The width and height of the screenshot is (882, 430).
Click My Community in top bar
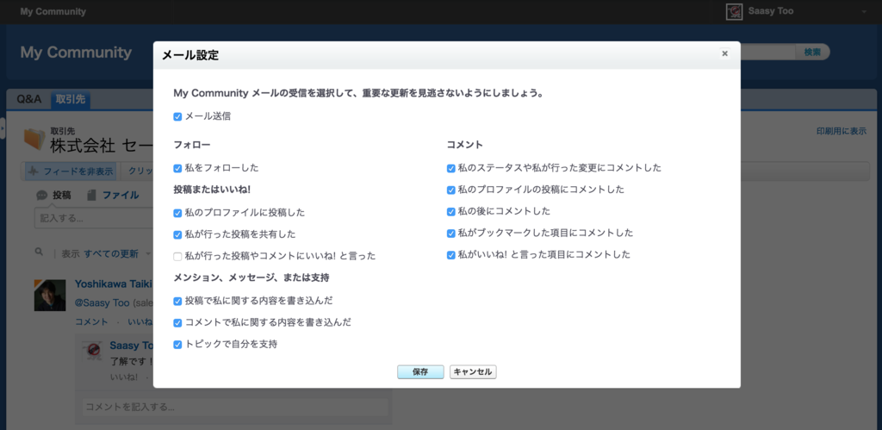click(53, 12)
